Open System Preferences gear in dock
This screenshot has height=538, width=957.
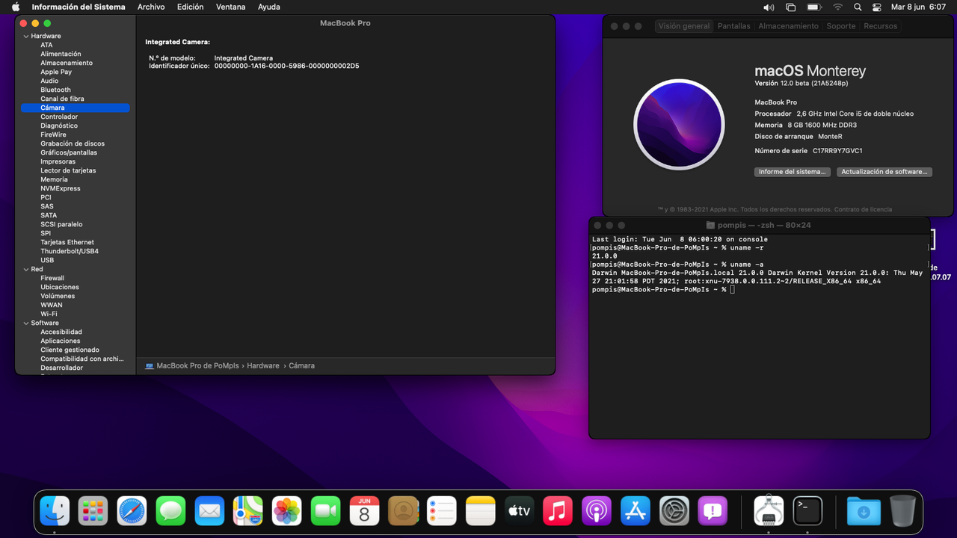tap(674, 511)
